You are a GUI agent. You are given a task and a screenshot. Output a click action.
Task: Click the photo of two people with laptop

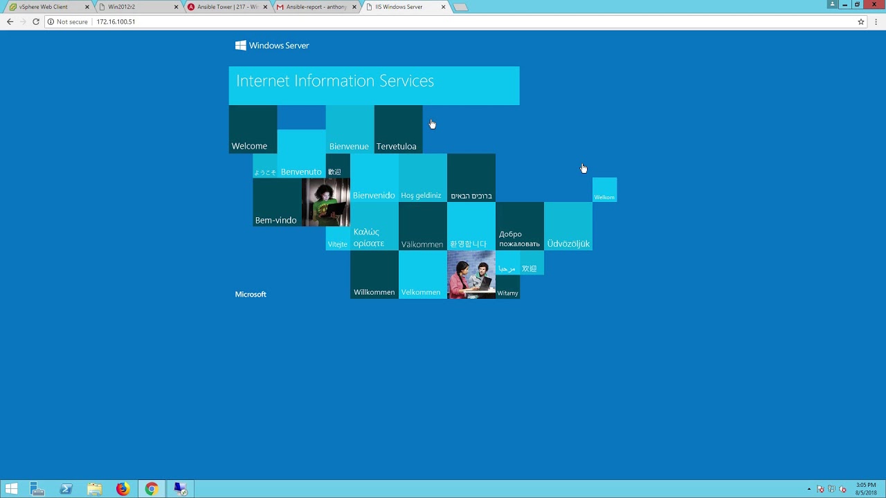pos(471,275)
